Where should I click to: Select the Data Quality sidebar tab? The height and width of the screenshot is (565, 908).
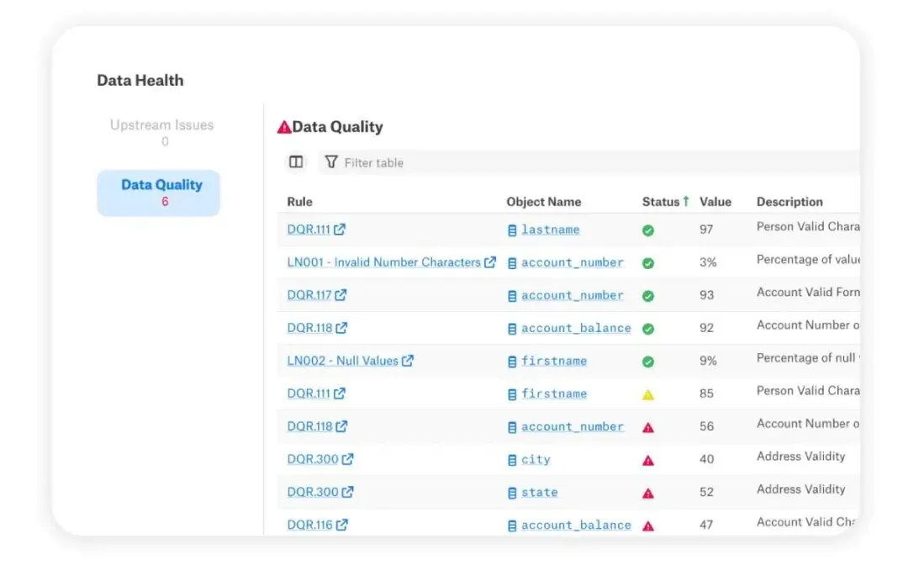(159, 193)
